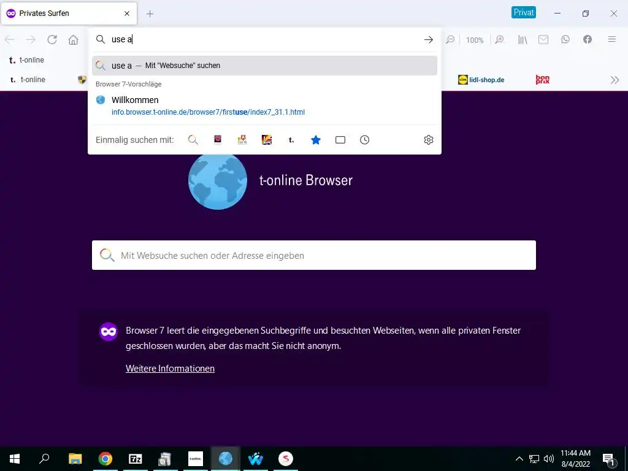Click the page search box 'Mit Websuche suchen'
Image resolution: width=628 pixels, height=471 pixels.
coord(313,255)
